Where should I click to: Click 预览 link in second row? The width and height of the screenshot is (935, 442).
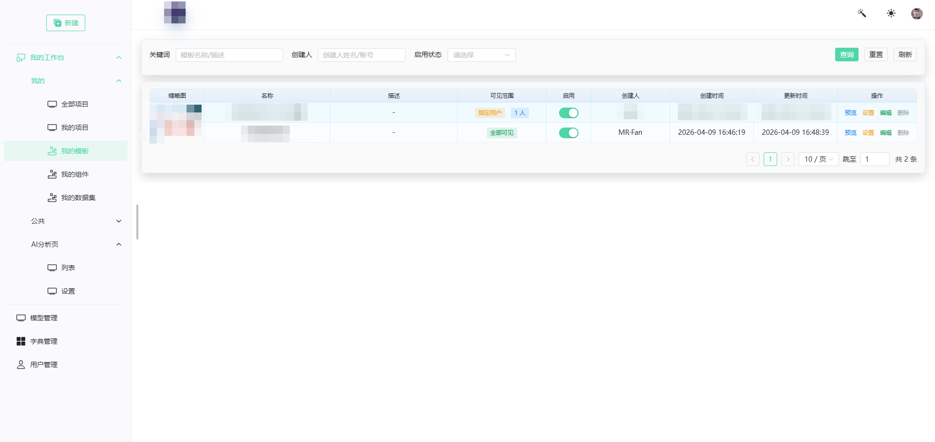tap(850, 133)
